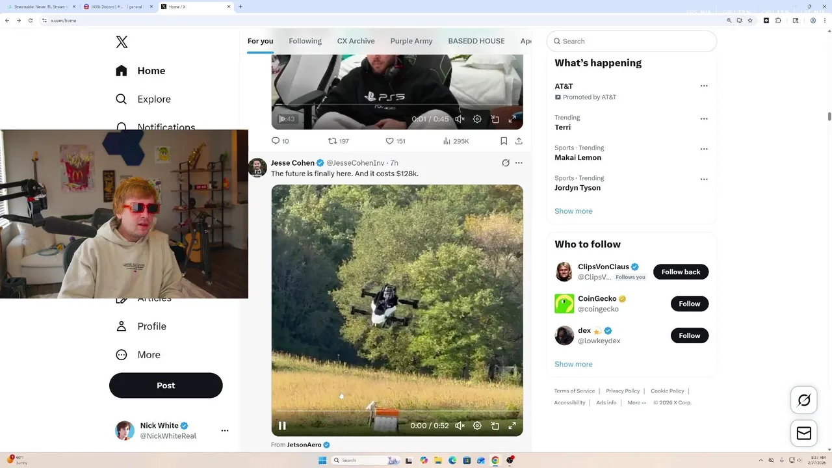Fullscreen the 0:52 Jetson video
832x468 pixels.
point(512,426)
